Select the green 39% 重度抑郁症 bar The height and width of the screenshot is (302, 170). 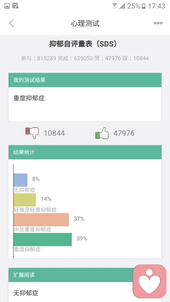coord(42,239)
